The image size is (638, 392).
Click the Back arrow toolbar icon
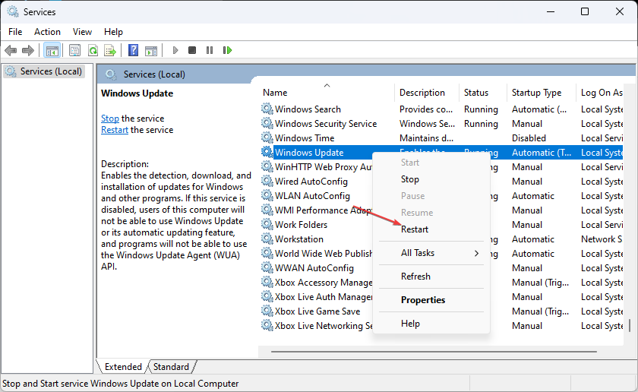pos(11,50)
